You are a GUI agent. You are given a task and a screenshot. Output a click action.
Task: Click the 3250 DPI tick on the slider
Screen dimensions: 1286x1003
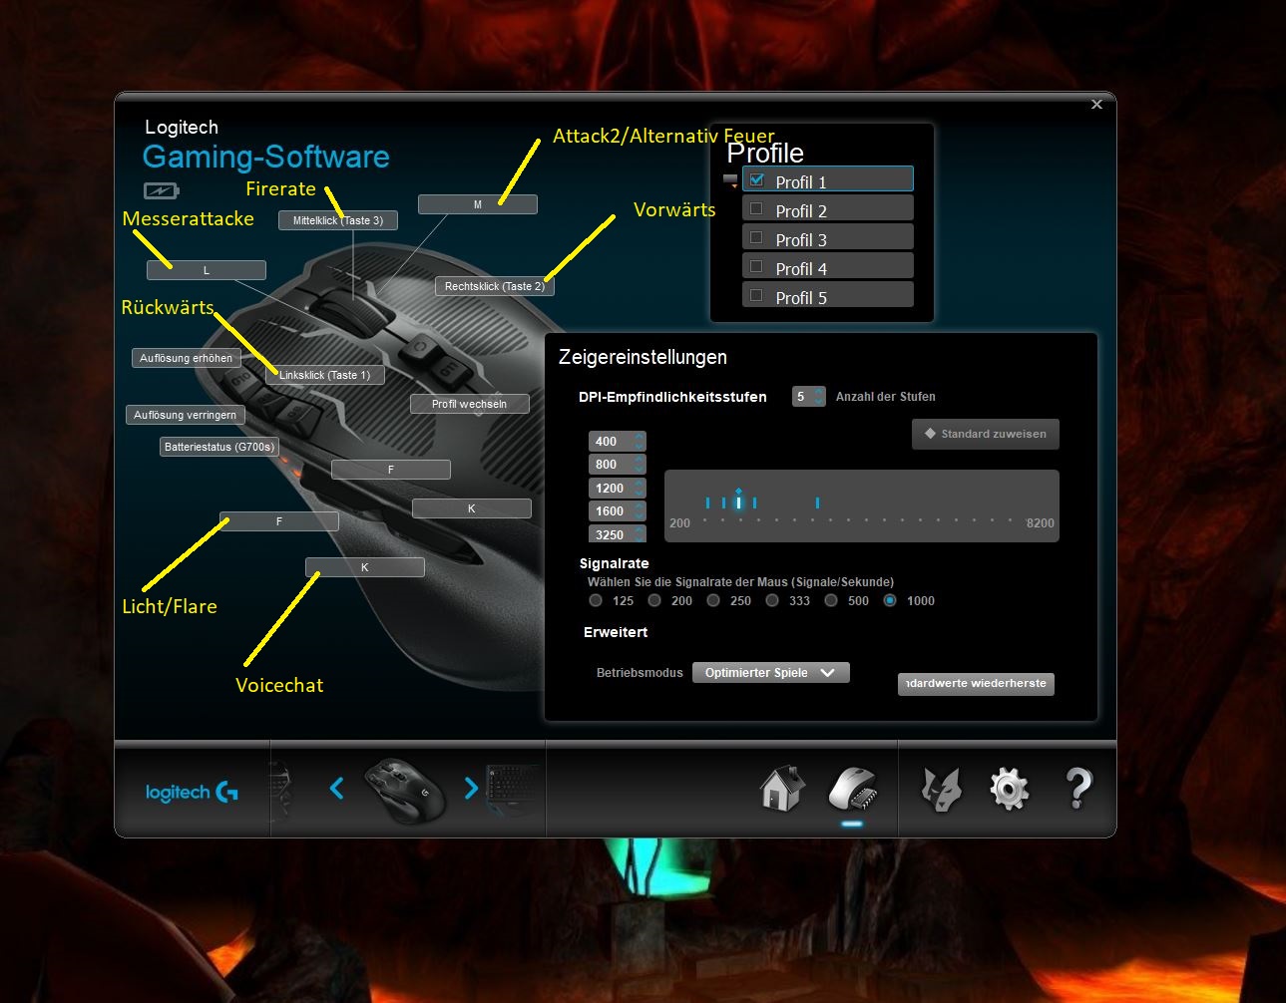click(x=817, y=502)
